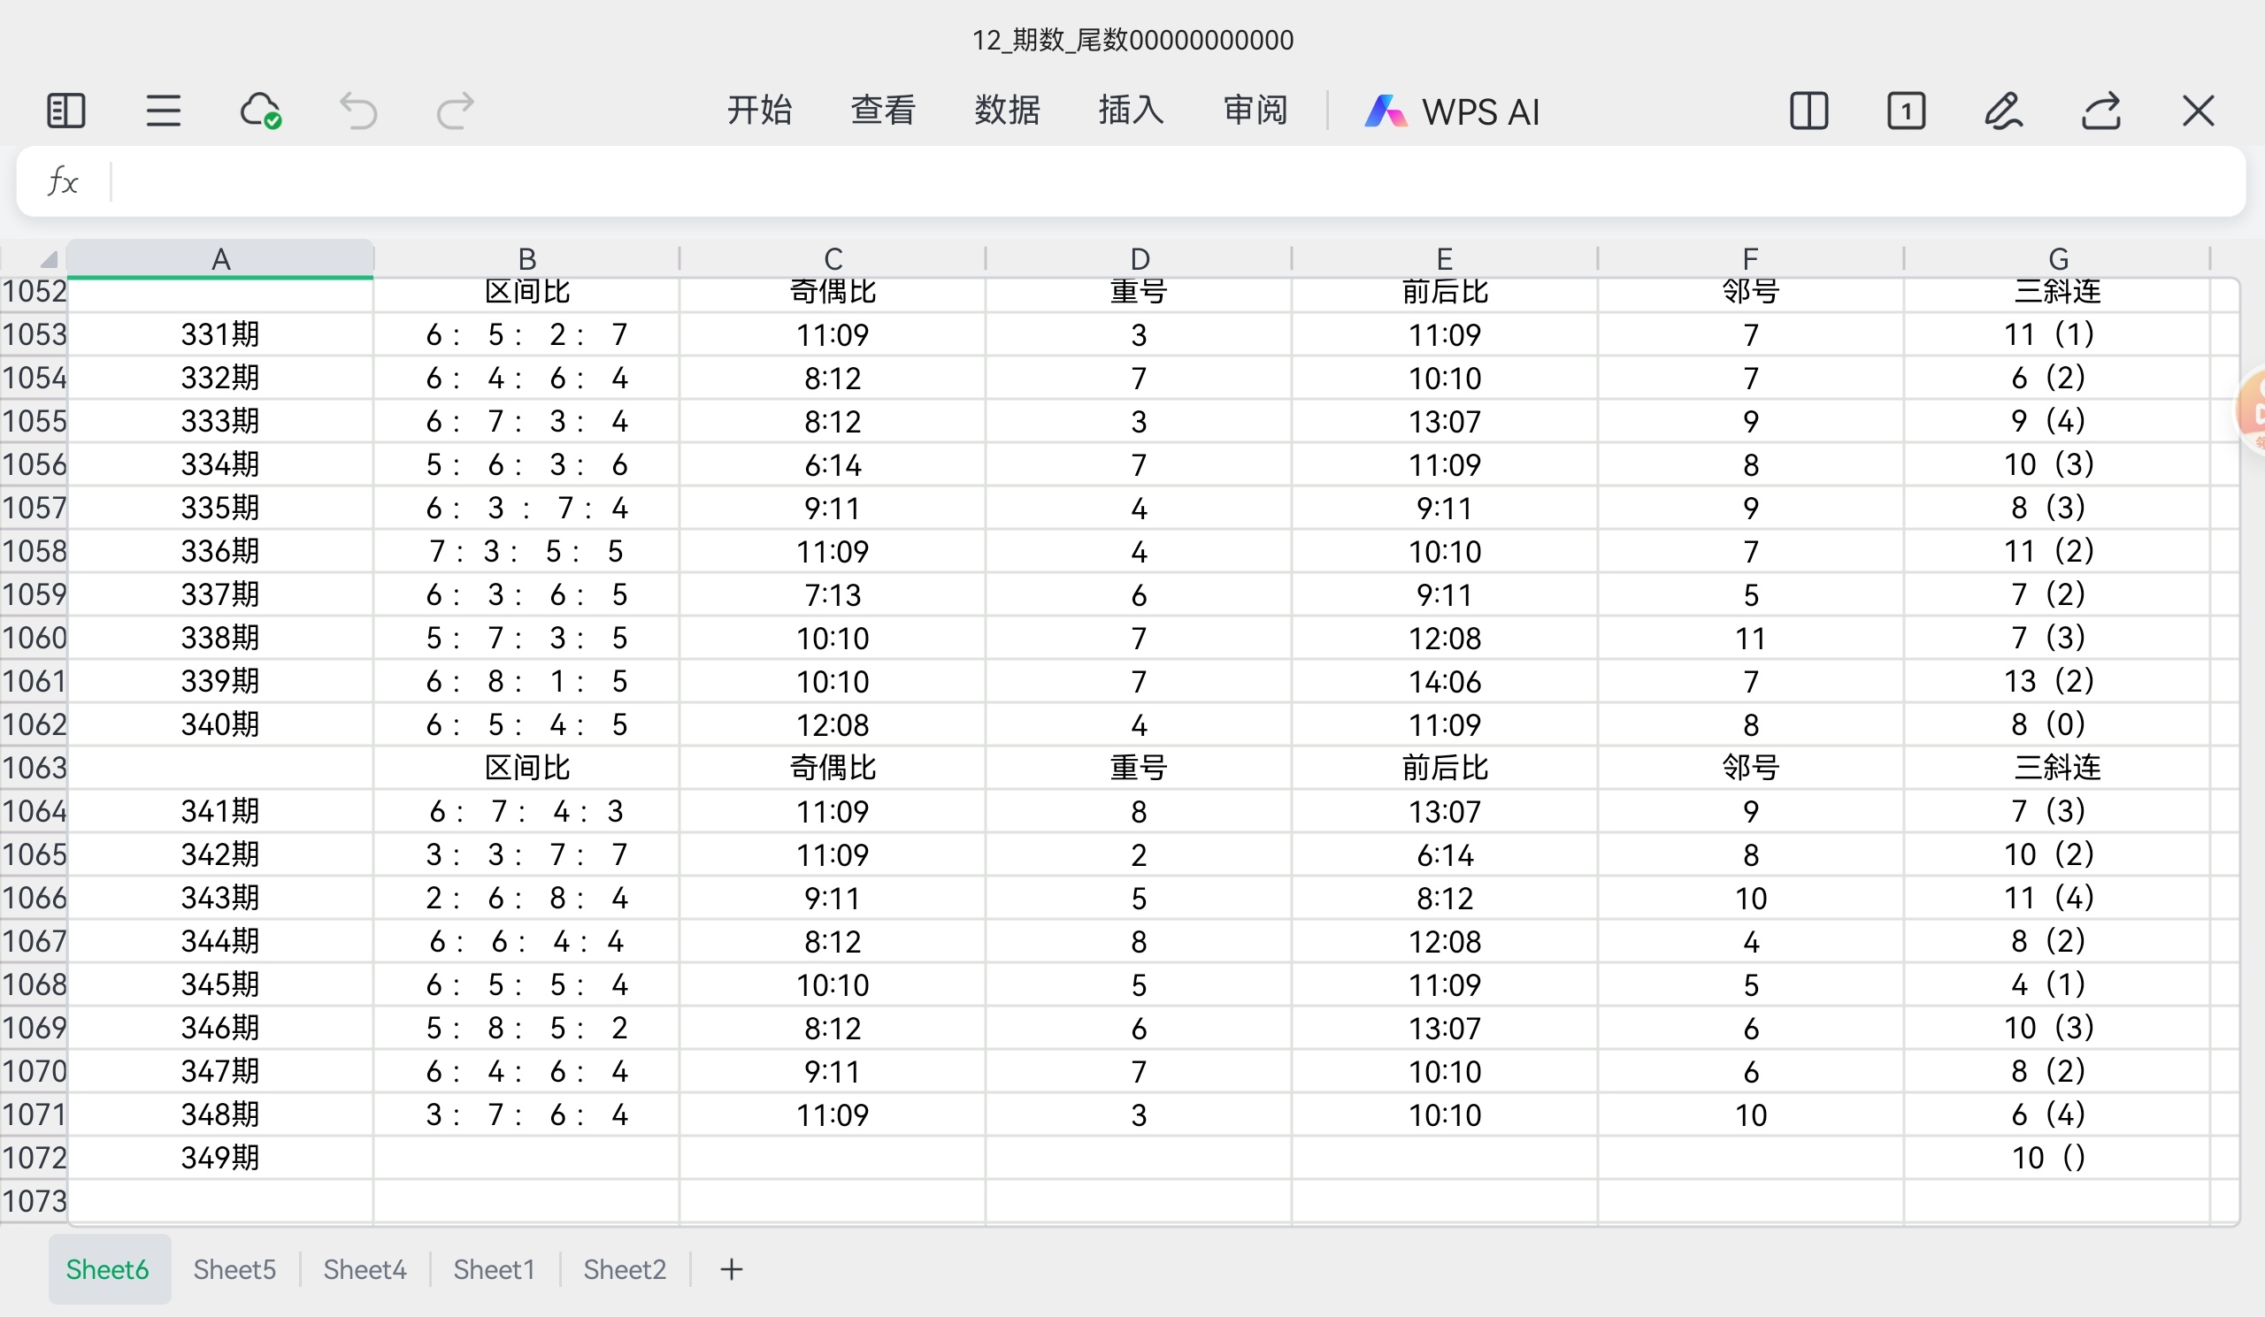
Task: Open the WPS AI assistant
Action: 1452,111
